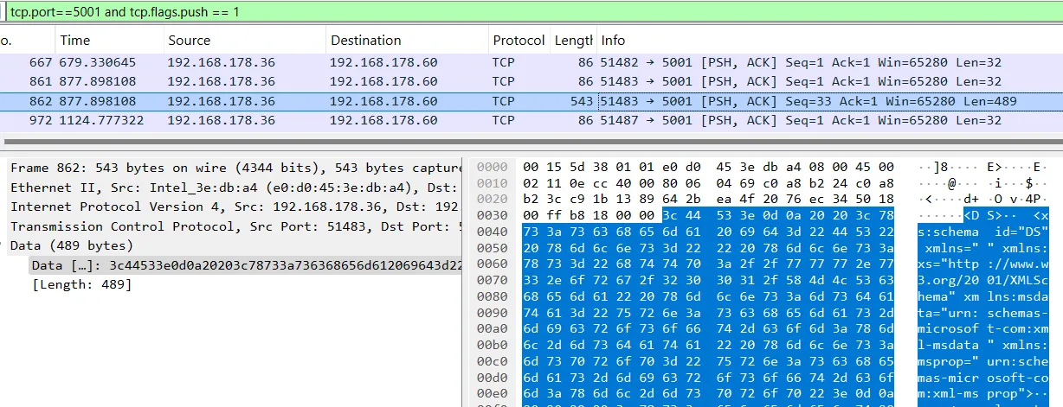
Task: Click the Info column header
Action: click(x=613, y=41)
